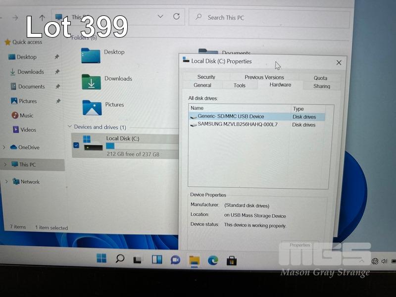Image resolution: width=396 pixels, height=297 pixels.
Task: Toggle the Local Disk (C:) selection checkbox
Action: [x=76, y=145]
